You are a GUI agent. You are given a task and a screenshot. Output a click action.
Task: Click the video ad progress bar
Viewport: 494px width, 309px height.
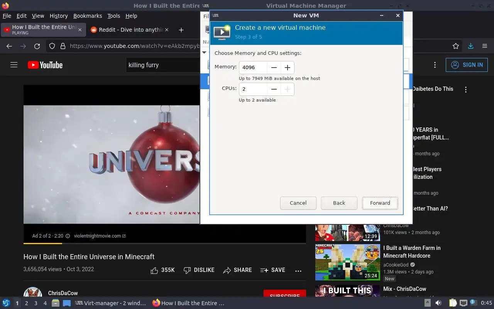164,243
